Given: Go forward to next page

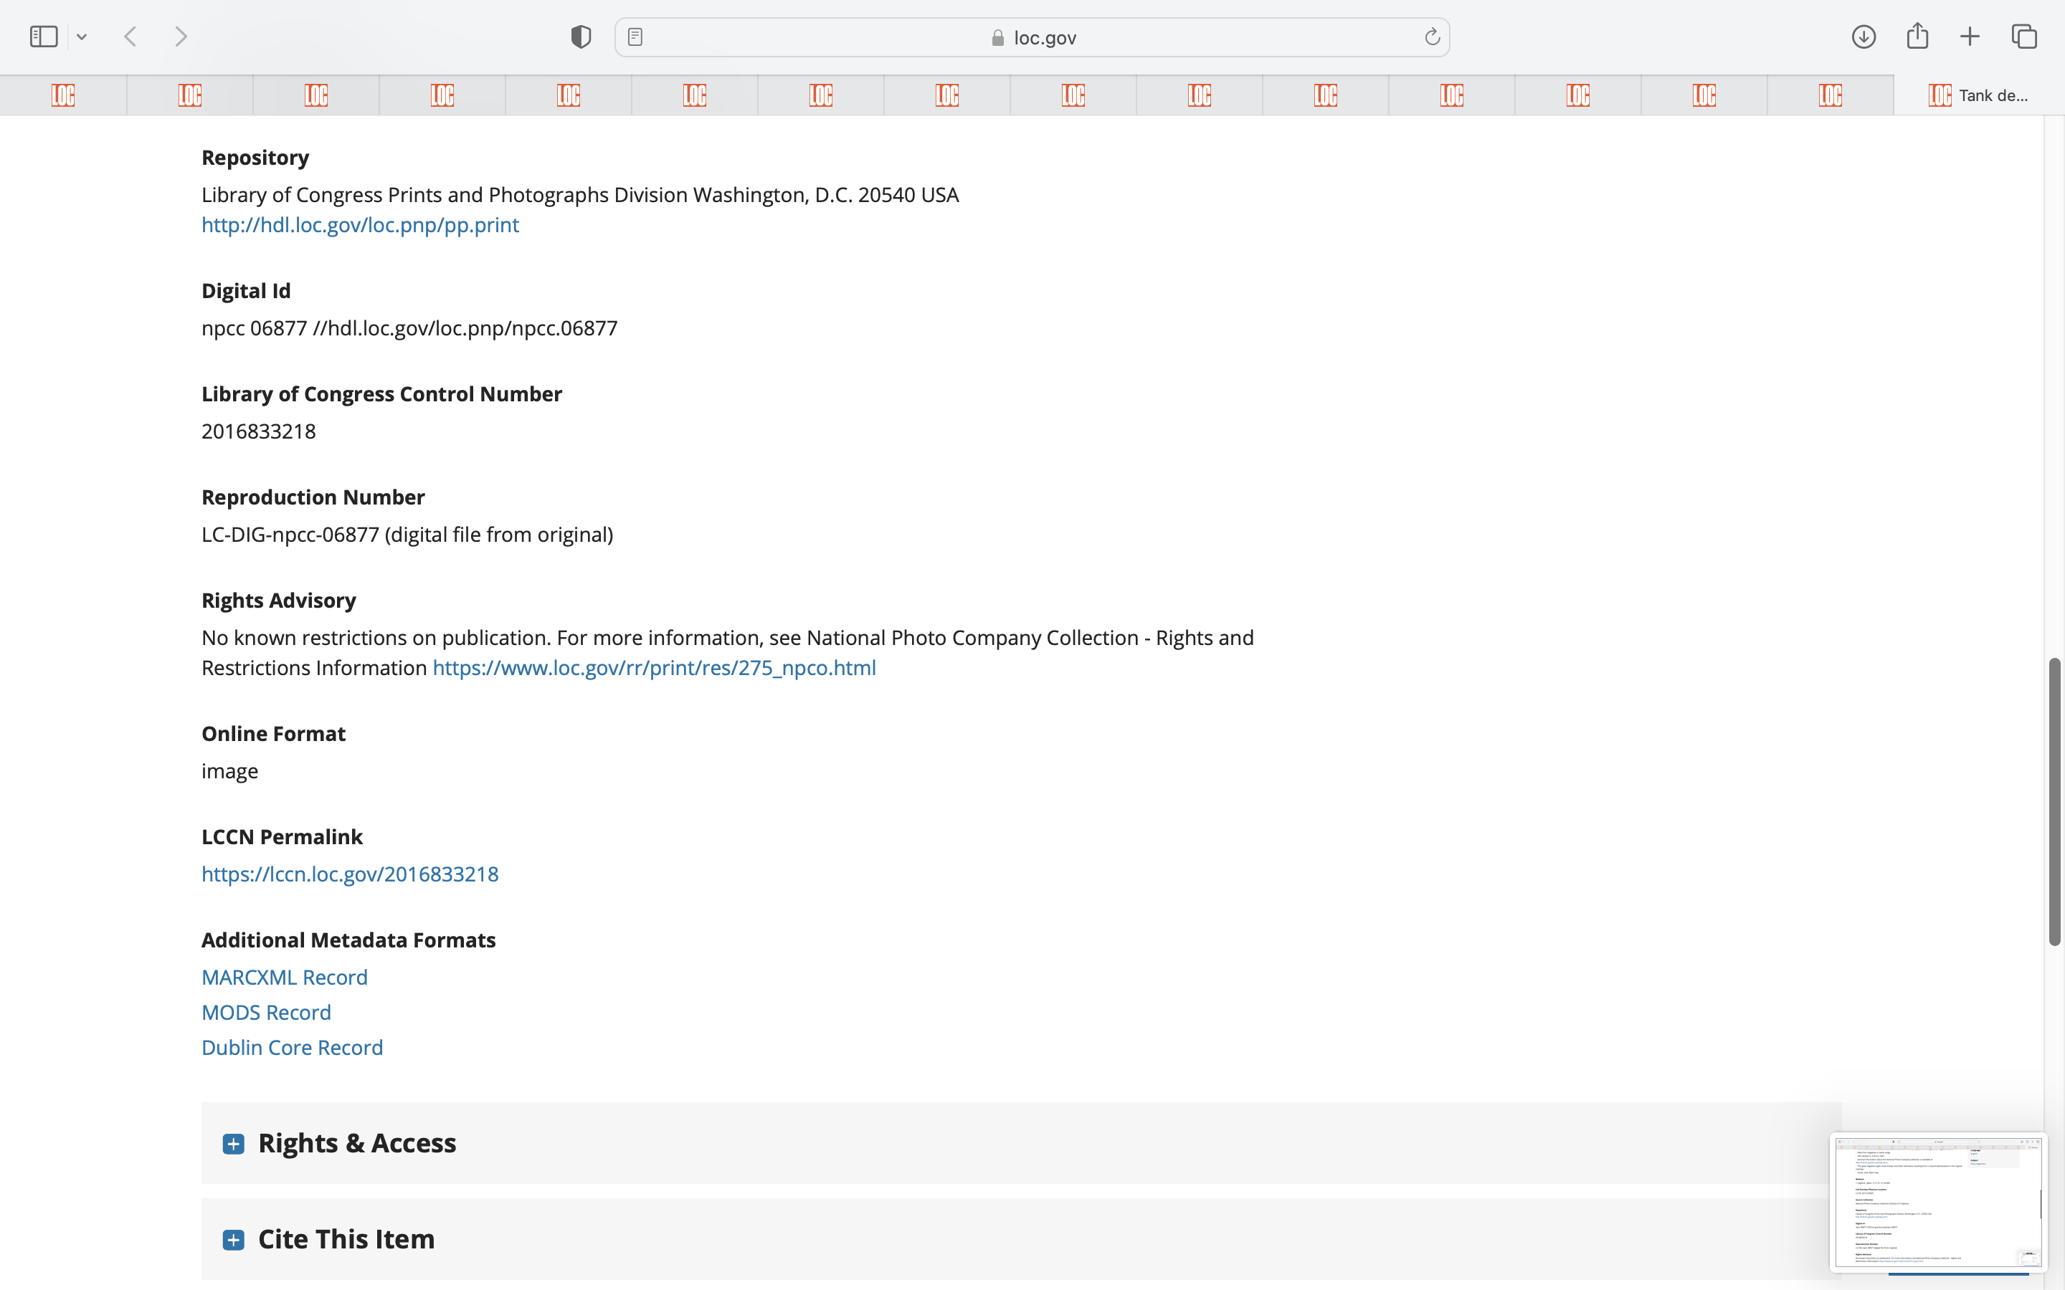Looking at the screenshot, I should 181,37.
